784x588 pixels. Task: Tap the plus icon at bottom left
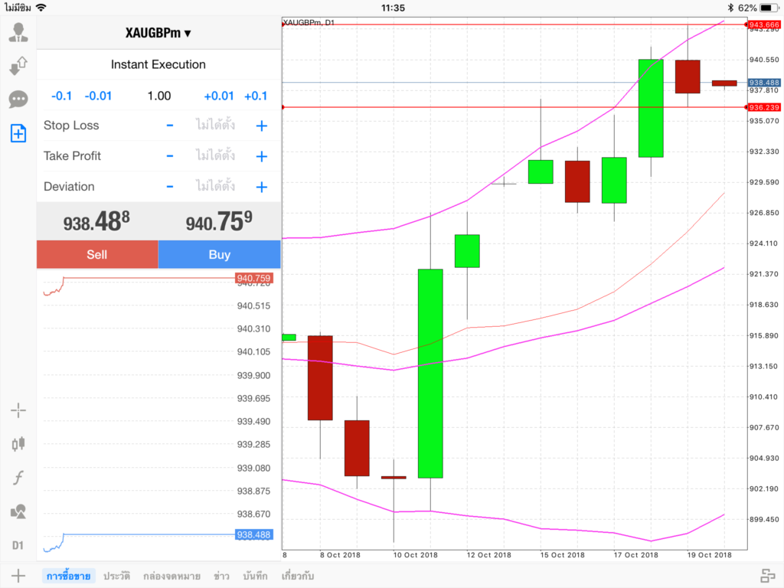tap(18, 576)
